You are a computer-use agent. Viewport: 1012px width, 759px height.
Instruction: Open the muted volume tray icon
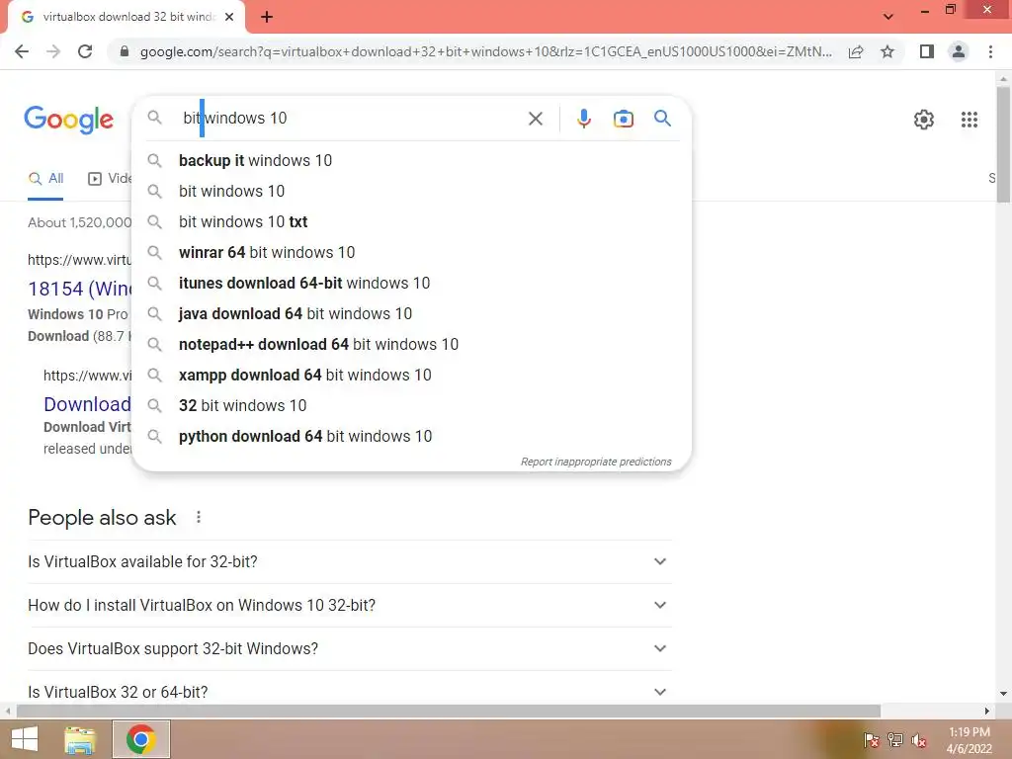919,740
